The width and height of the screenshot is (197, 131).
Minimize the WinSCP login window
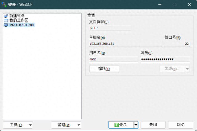(160, 5)
